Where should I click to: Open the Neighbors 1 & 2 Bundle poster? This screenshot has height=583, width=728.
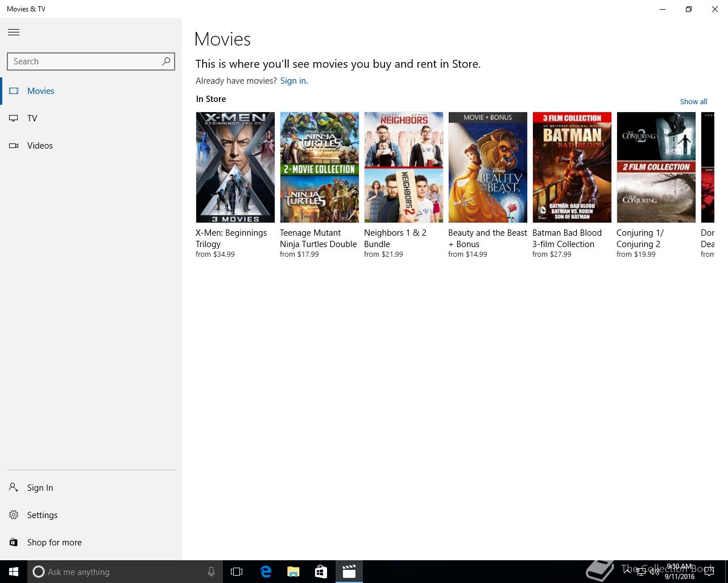[404, 167]
